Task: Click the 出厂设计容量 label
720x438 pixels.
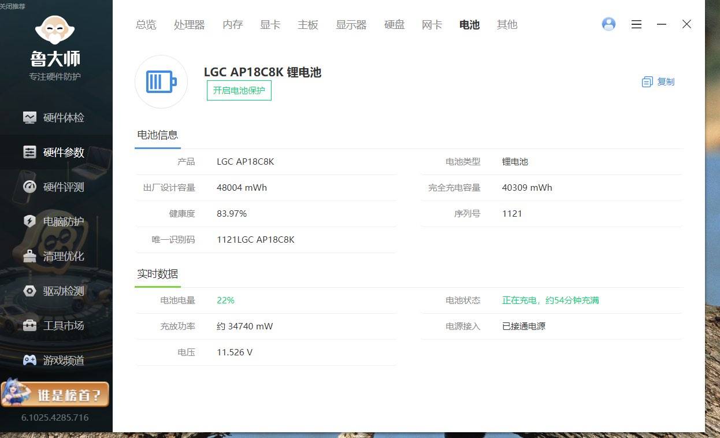Action: click(169, 188)
